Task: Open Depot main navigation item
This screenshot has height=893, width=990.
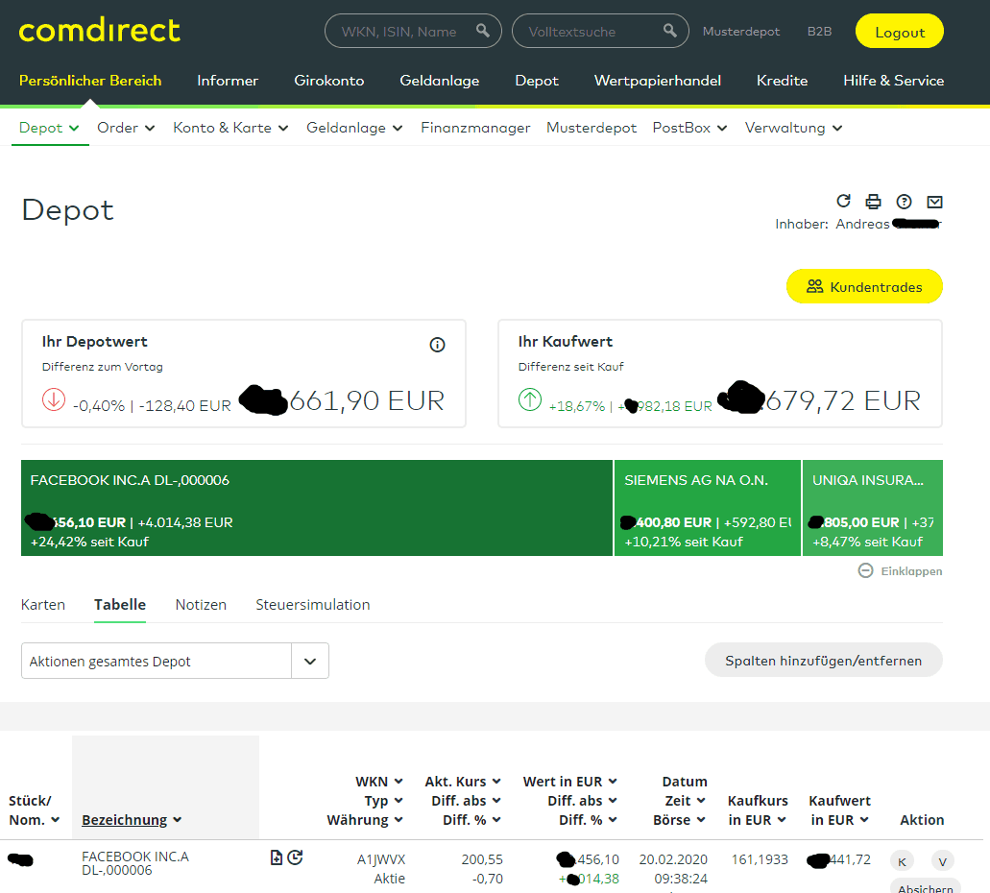Action: [x=537, y=81]
